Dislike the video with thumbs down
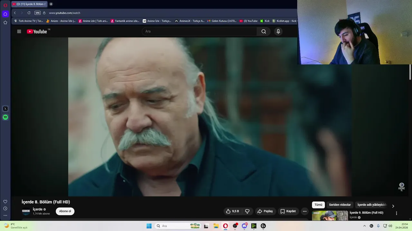 [247, 211]
